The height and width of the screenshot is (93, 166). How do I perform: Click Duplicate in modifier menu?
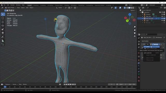click(x=151, y=53)
